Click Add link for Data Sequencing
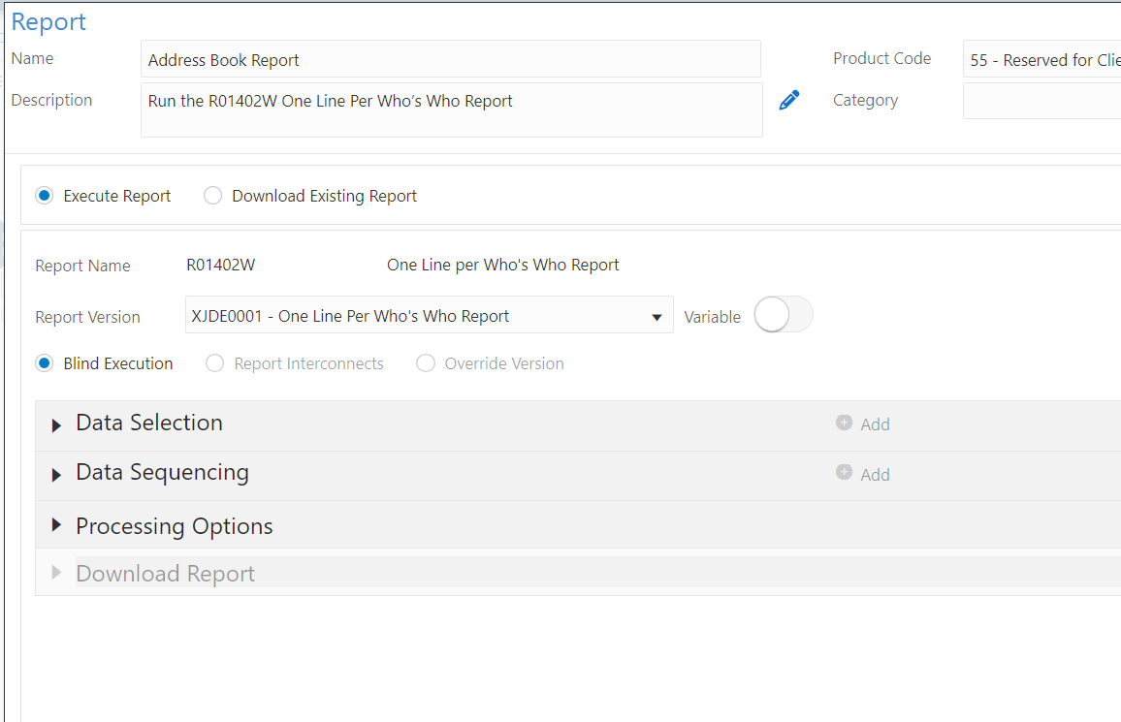The height and width of the screenshot is (722, 1121). 875,475
